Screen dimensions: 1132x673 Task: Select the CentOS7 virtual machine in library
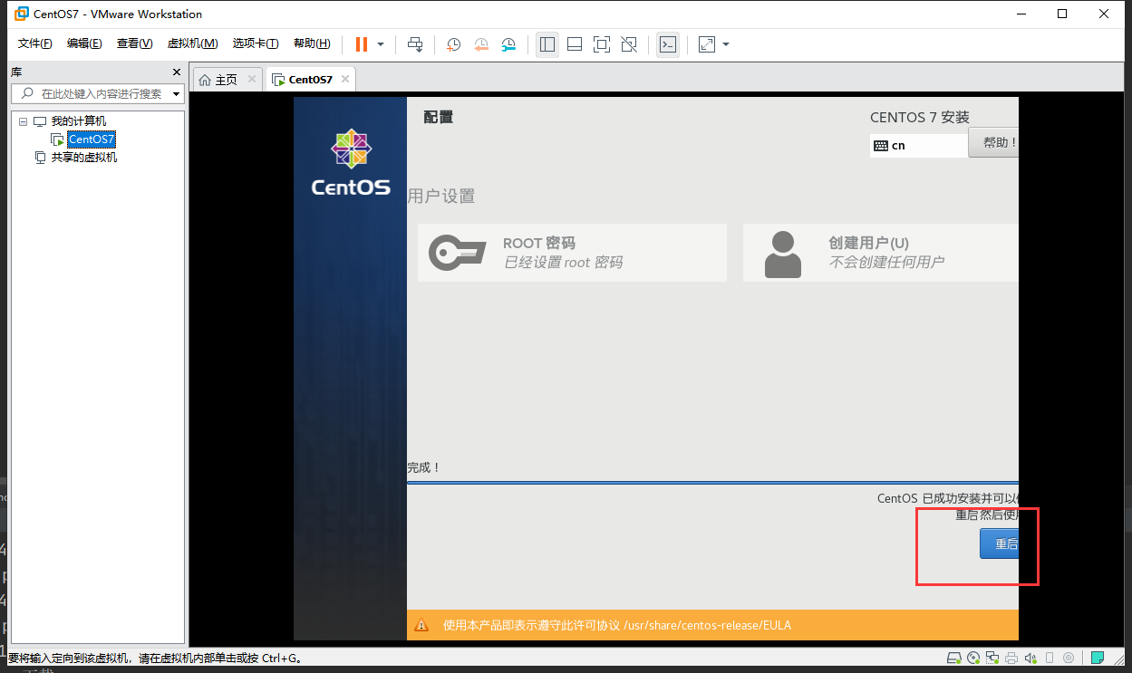(92, 139)
